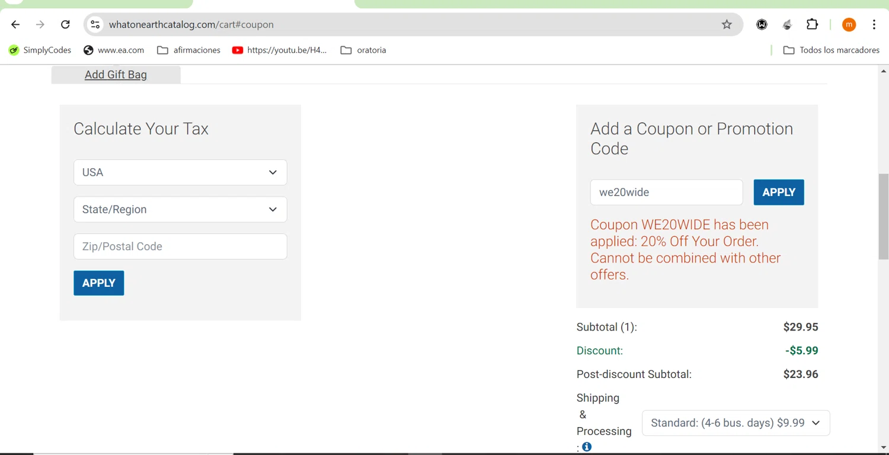The width and height of the screenshot is (889, 455).
Task: Click the coupon applied confirmation message
Action: click(x=686, y=249)
